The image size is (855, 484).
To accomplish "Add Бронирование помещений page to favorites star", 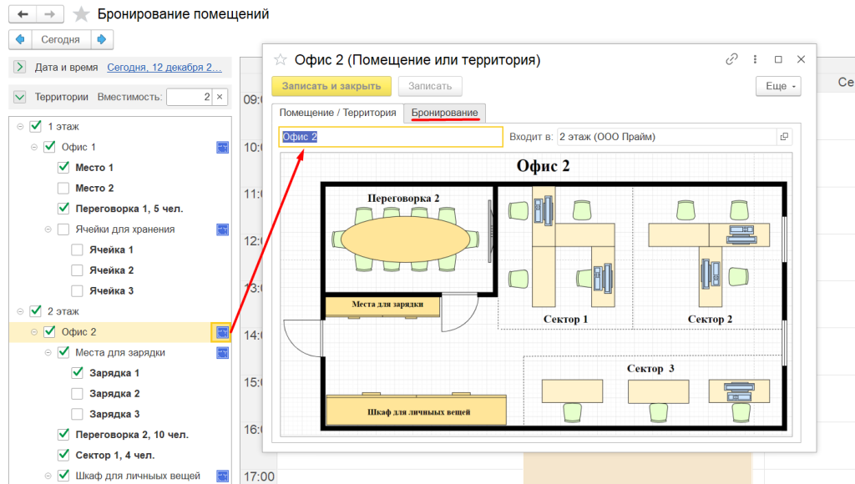I will [x=81, y=15].
